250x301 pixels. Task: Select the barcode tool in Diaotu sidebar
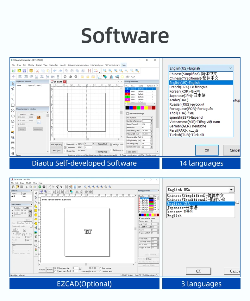coord(13,143)
